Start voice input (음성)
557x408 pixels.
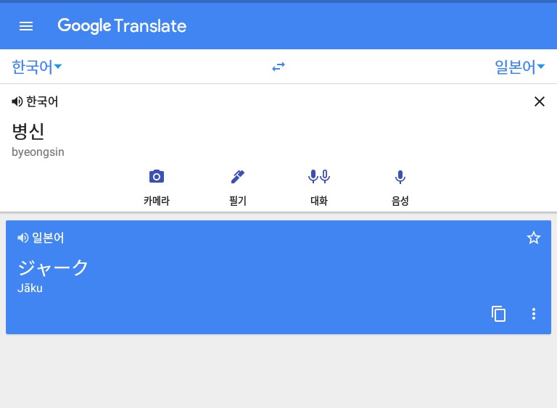400,176
